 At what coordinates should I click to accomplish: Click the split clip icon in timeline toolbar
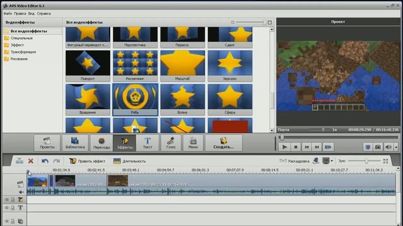pyautogui.click(x=20, y=161)
